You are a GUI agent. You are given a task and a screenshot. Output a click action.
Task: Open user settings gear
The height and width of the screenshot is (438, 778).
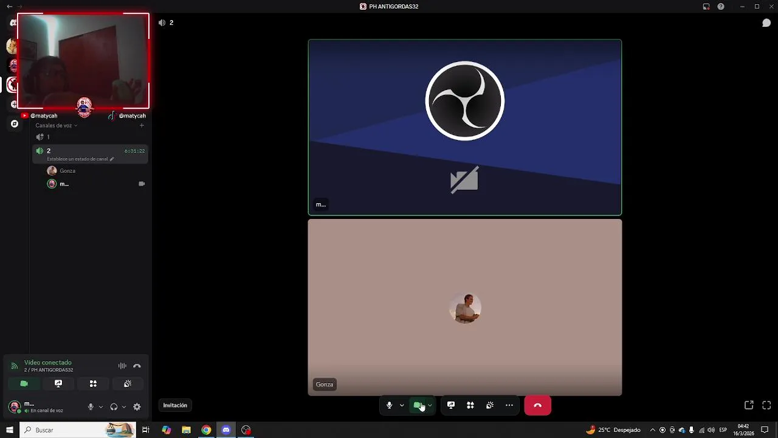[x=137, y=407]
